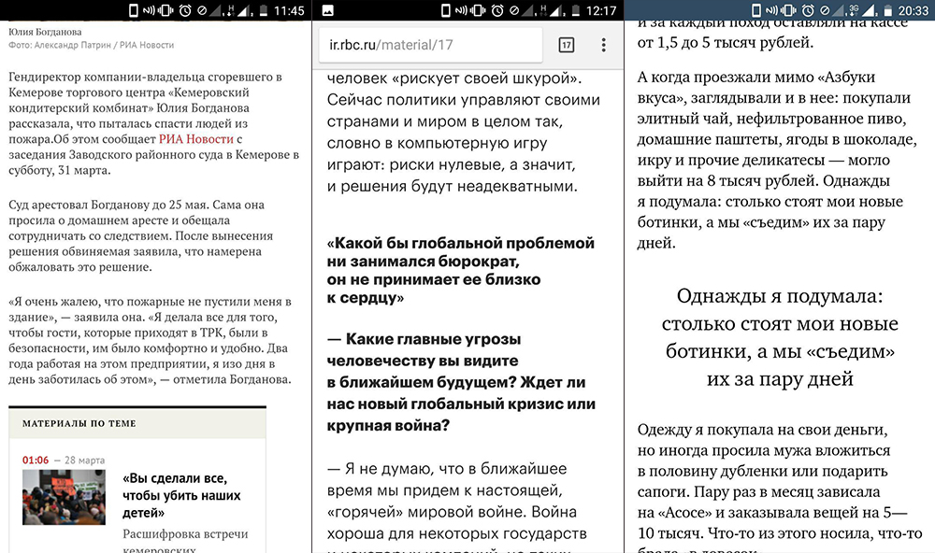Tap the 12:17 clock in the status bar

[601, 10]
